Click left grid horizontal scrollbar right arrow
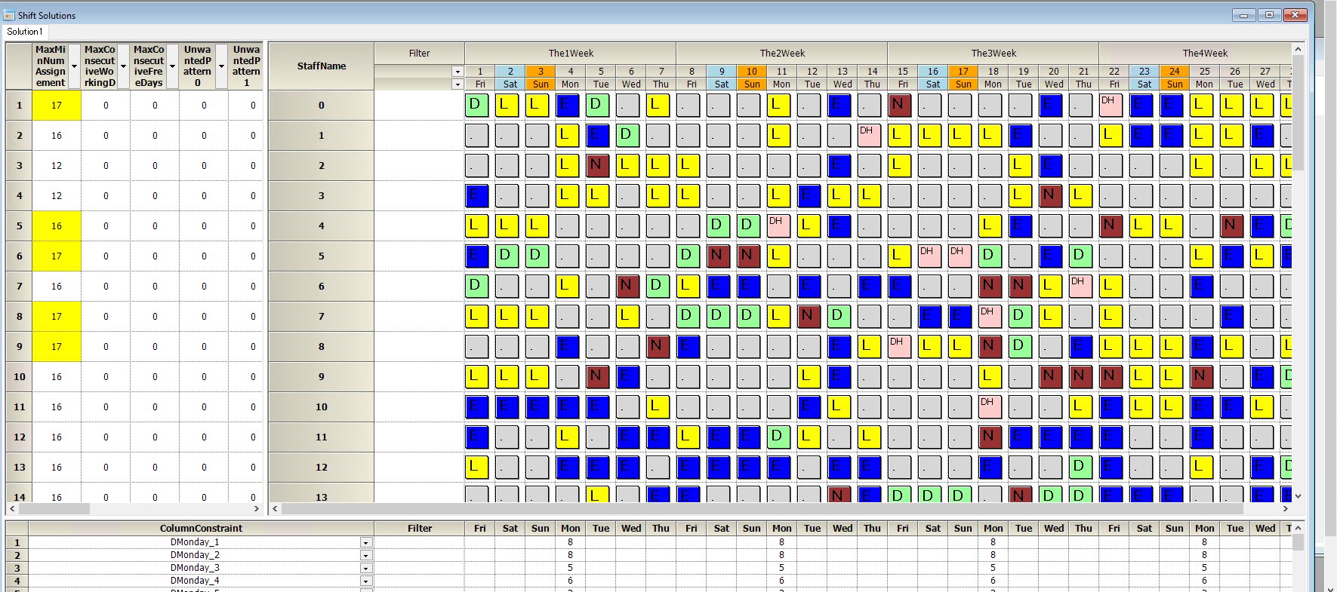 [x=256, y=509]
